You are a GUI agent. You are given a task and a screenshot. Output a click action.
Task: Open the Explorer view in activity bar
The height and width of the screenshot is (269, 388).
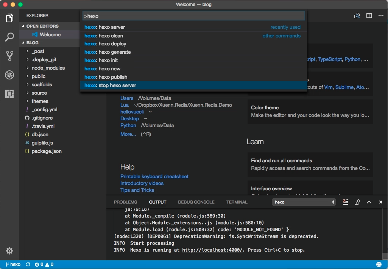[x=9, y=18]
